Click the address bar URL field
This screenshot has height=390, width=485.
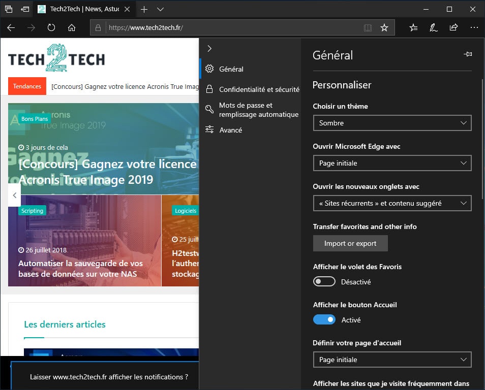[x=229, y=28]
